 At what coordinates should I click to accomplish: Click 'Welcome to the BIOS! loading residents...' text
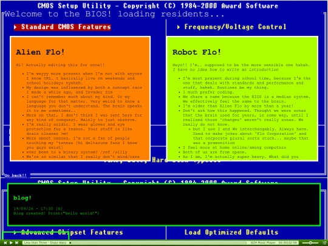coord(115,14)
